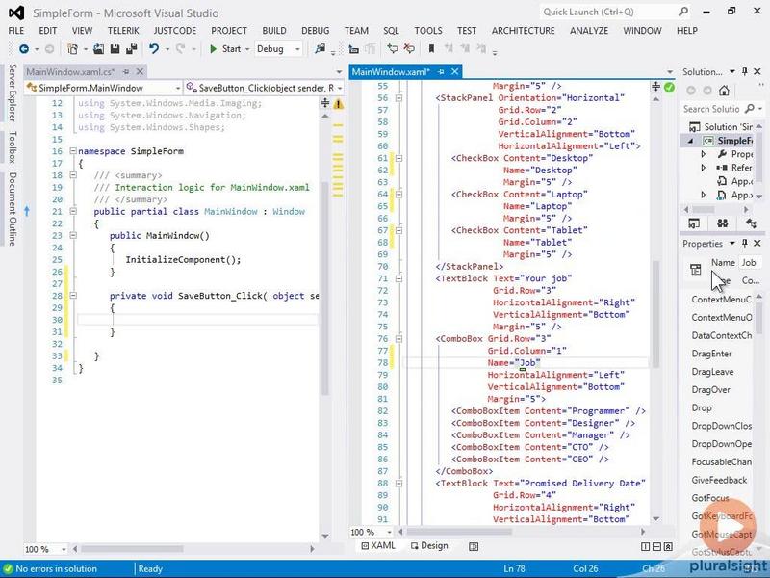Click the JustCode warning indicator icon
This screenshot has width=770, height=578.
pos(338,104)
